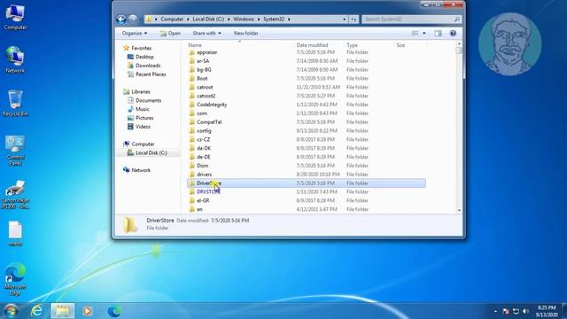The width and height of the screenshot is (567, 319).
Task: Open the Microsoft Edge desktop shortcut
Action: 15,279
